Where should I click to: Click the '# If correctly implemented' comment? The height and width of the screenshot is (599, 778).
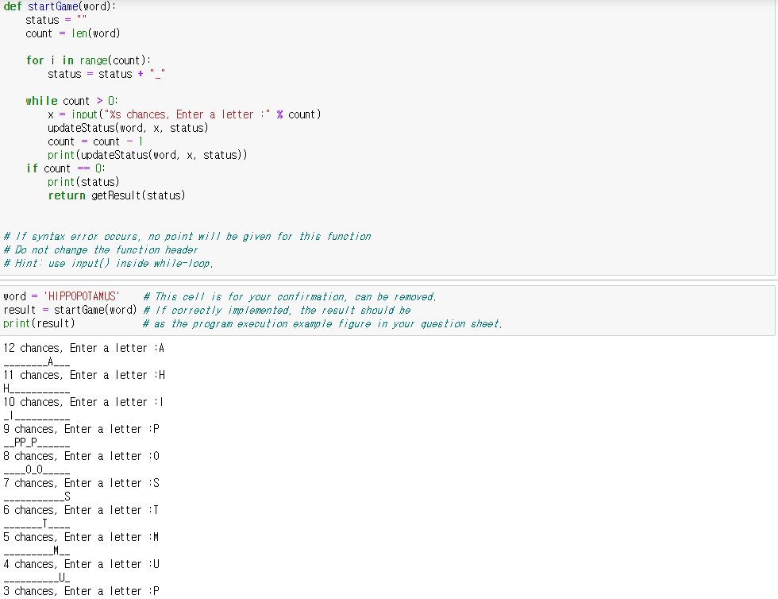point(277,310)
